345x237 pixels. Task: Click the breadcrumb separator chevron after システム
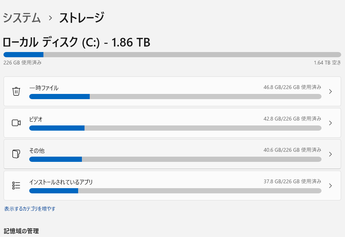coord(50,18)
